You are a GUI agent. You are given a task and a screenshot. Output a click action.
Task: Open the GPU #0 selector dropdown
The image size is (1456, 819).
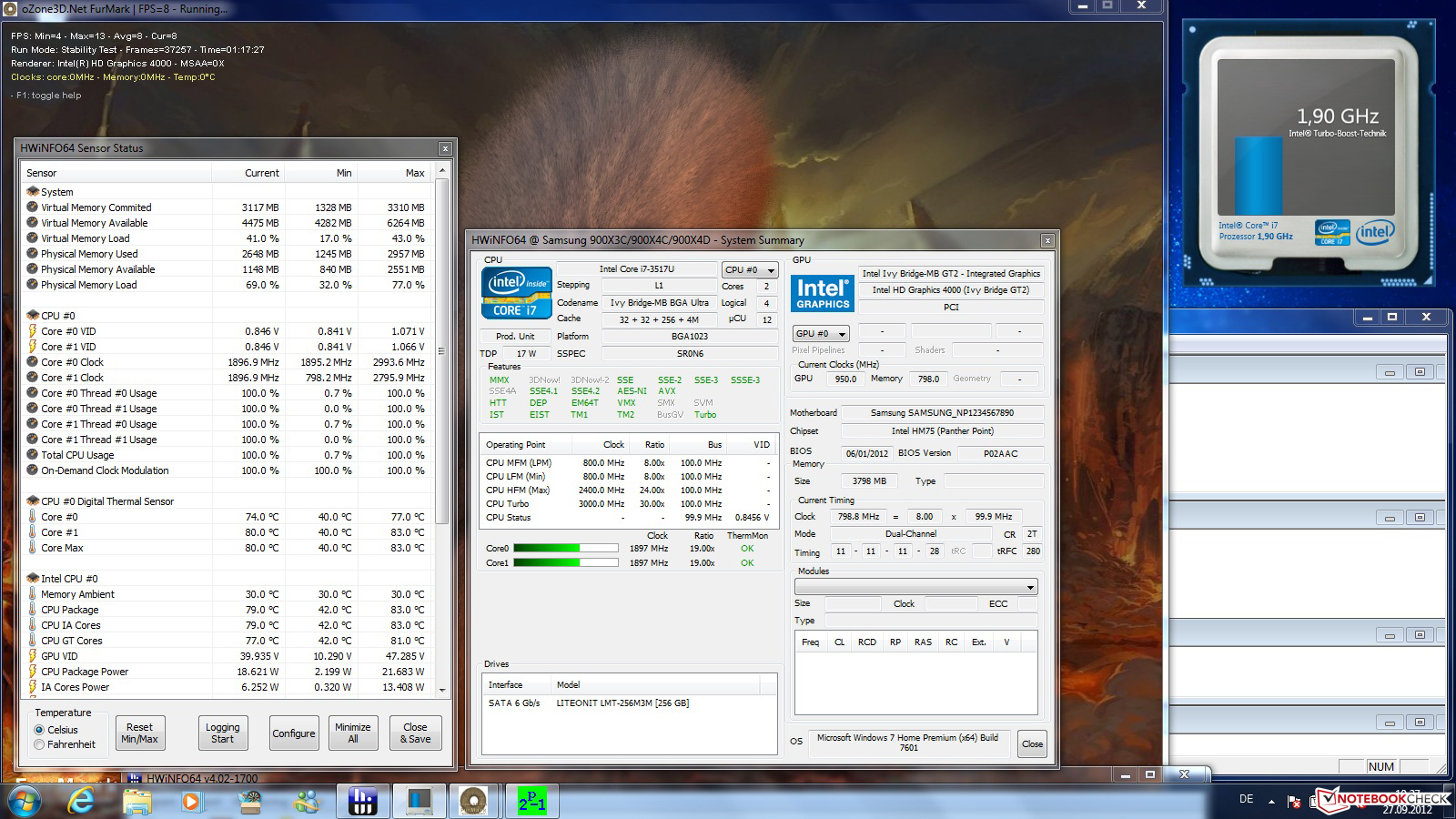(x=820, y=334)
